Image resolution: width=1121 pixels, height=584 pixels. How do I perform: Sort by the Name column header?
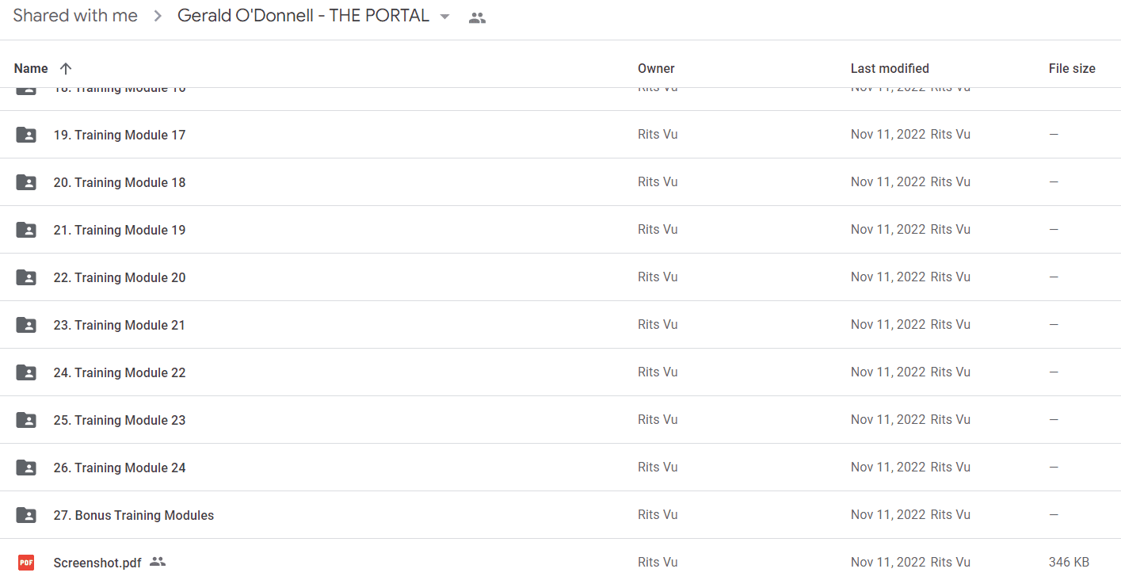pyautogui.click(x=31, y=68)
